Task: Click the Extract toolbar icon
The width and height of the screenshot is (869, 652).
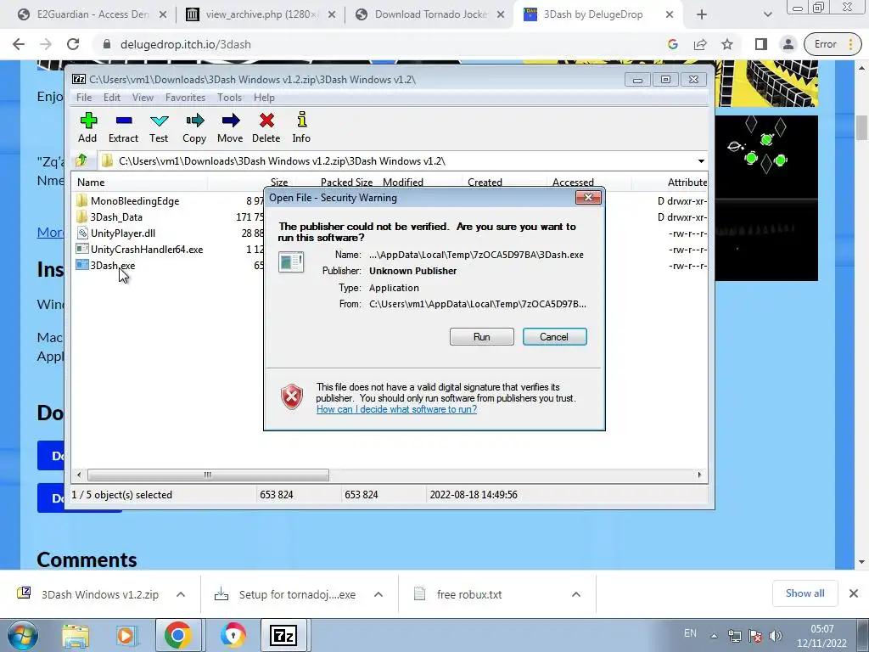Action: pyautogui.click(x=123, y=127)
